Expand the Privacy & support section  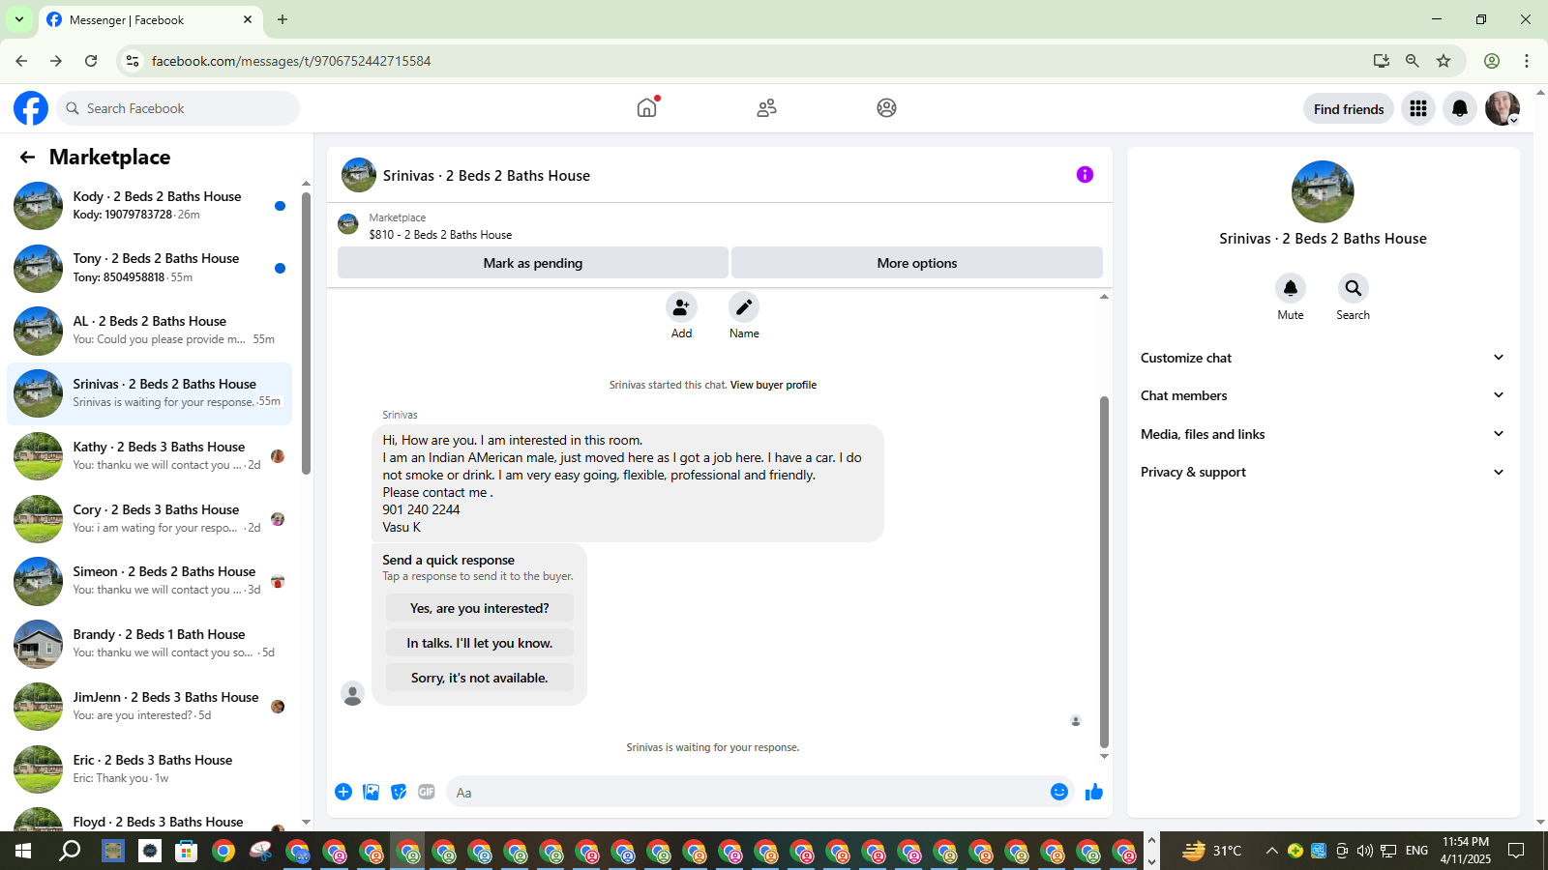pos(1323,472)
